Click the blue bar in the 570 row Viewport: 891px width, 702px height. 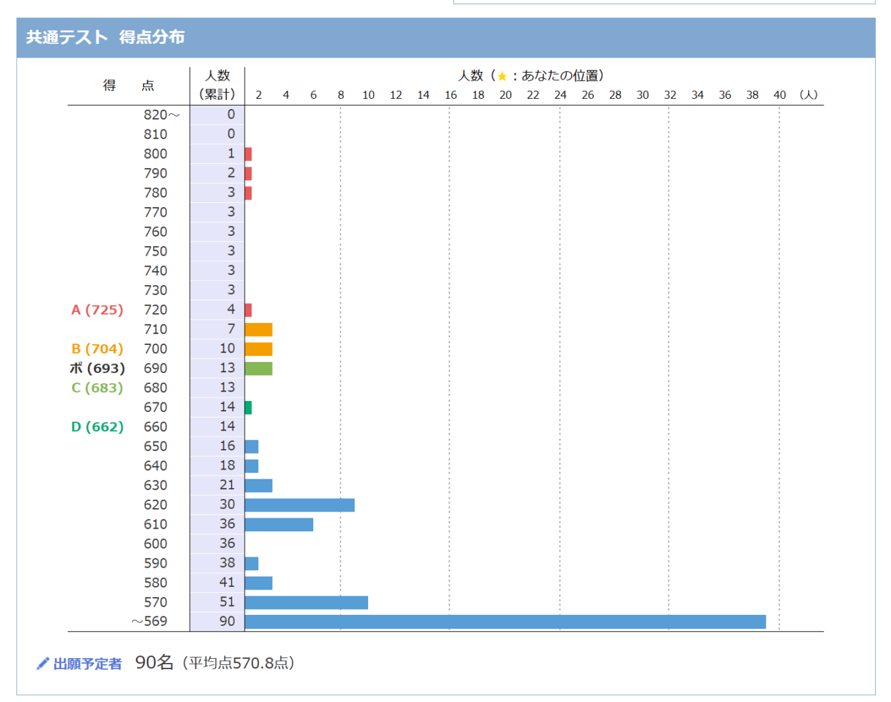click(x=306, y=603)
